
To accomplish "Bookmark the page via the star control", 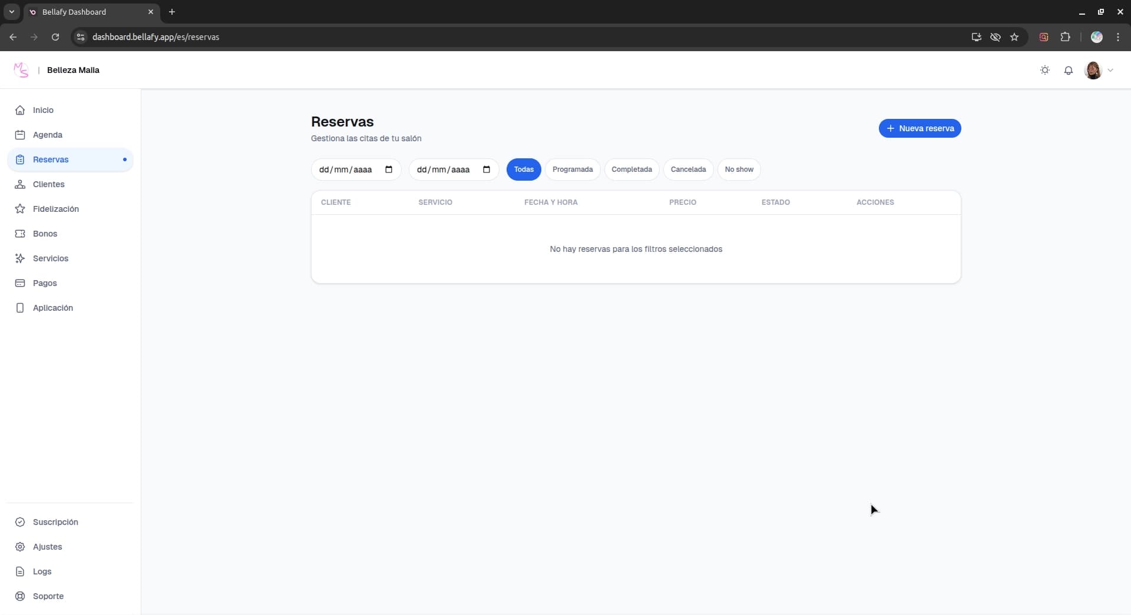I will pyautogui.click(x=1014, y=37).
